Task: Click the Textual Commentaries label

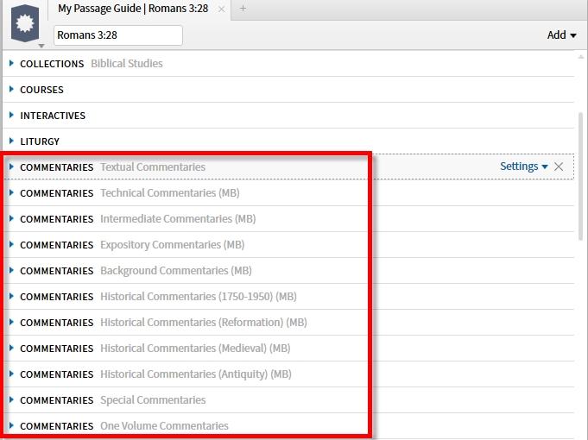Action: click(x=153, y=167)
